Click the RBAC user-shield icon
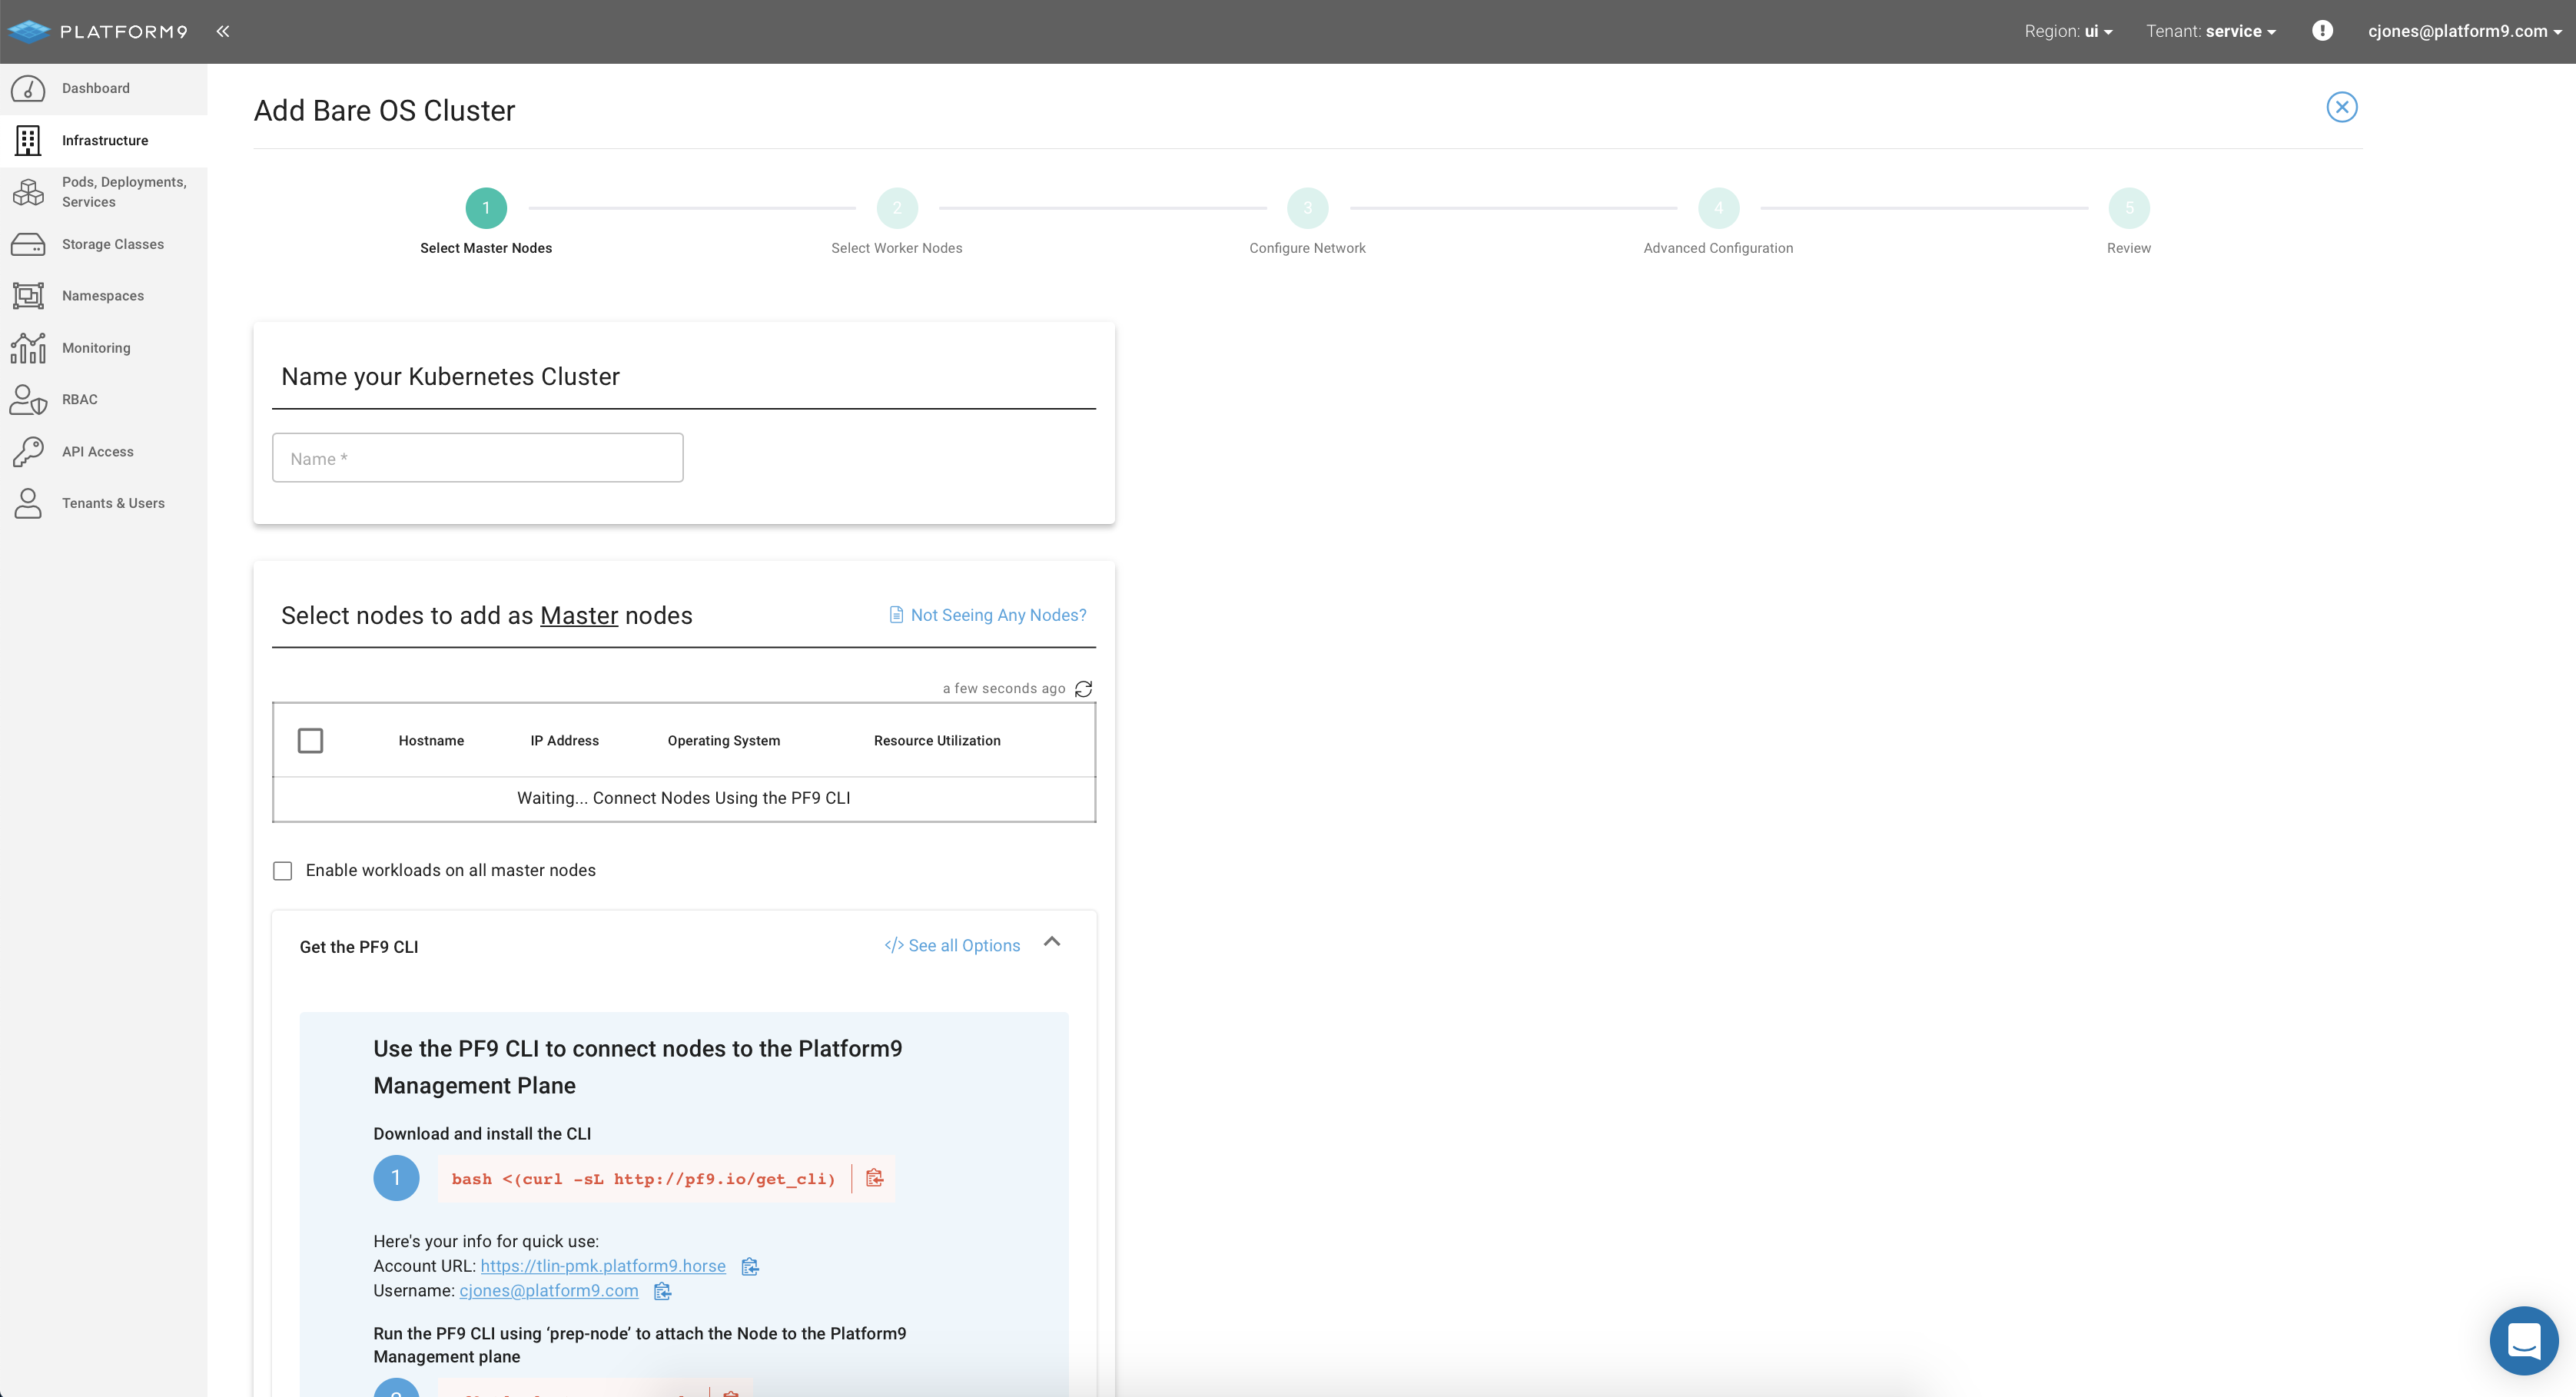This screenshot has width=2576, height=1397. click(28, 399)
